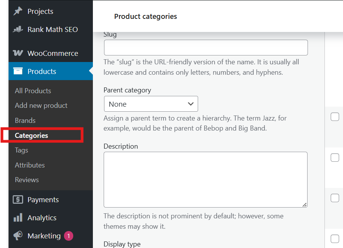This screenshot has width=343, height=248.
Task: Click the Marketing megaphone icon
Action: 18,236
